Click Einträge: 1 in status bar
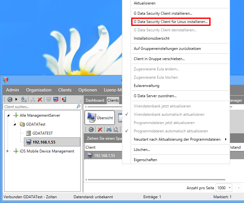 coord(152,197)
